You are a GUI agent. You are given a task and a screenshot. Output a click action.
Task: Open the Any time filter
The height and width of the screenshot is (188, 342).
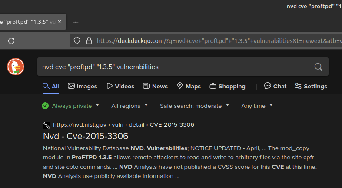[x=257, y=106]
